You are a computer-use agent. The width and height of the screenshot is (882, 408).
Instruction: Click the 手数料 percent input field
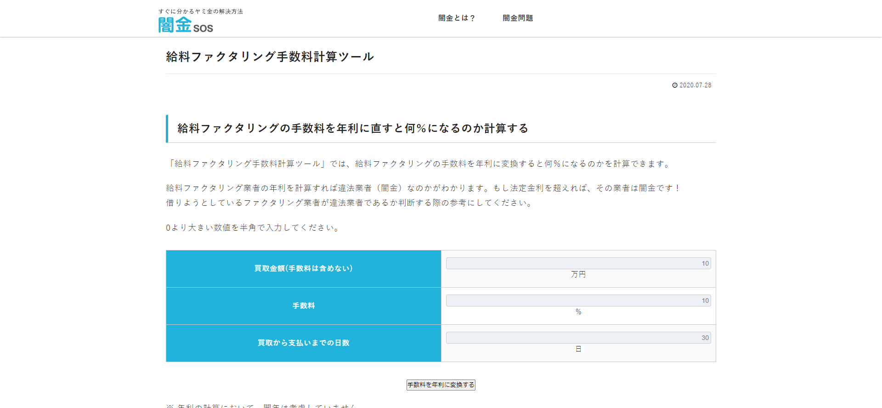(x=578, y=300)
